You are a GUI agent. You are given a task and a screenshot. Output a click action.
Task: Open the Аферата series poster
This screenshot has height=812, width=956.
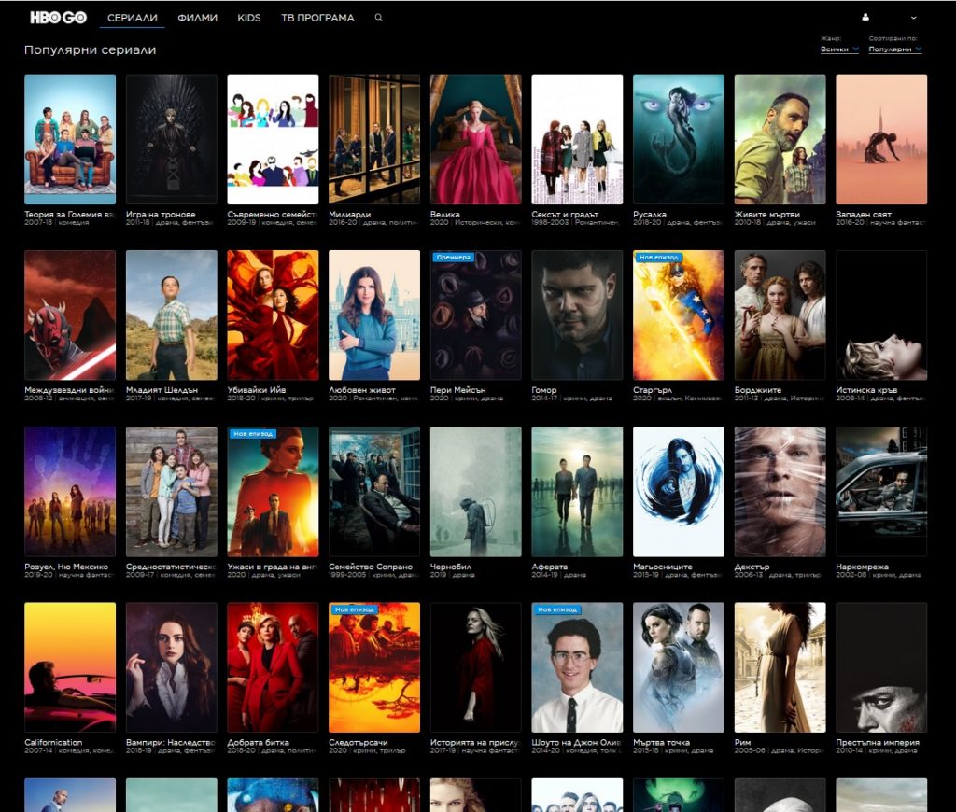[577, 491]
